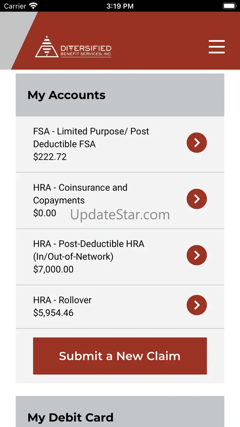240x427 pixels.
Task: Tap arrow for HRA Coinsurance and Copayments
Action: pyautogui.click(x=197, y=199)
